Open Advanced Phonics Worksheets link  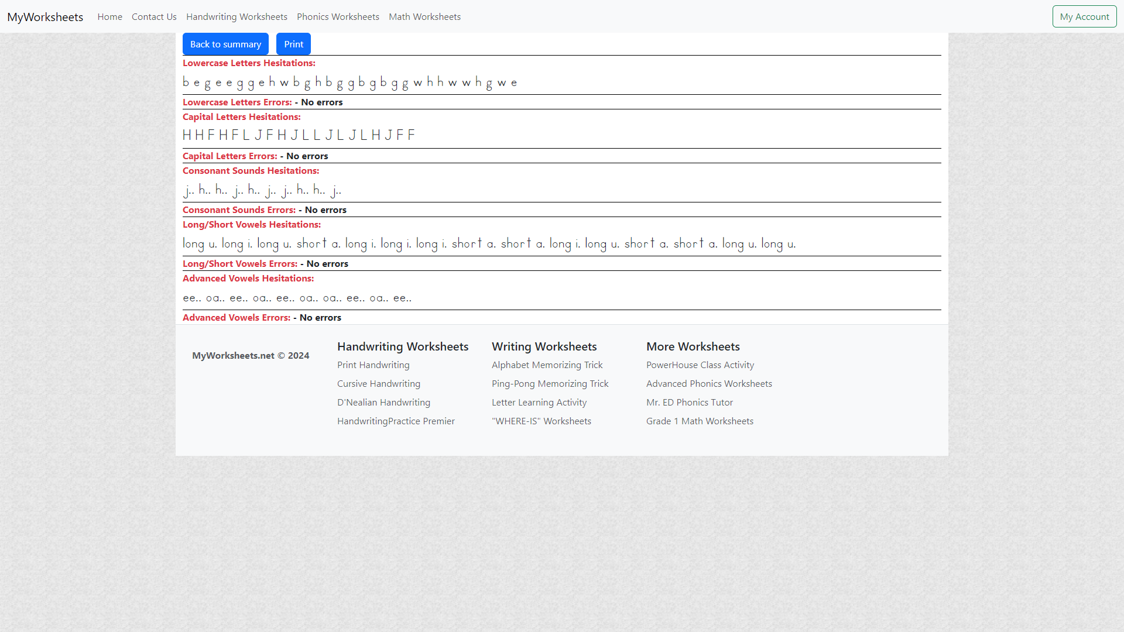tap(709, 384)
